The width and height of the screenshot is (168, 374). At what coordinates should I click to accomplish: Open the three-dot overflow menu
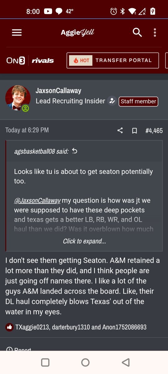click(x=155, y=32)
